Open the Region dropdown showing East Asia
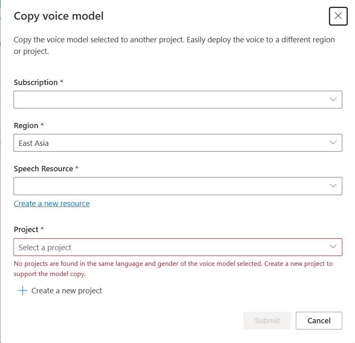Screen dimensions: 355x343 click(x=177, y=143)
